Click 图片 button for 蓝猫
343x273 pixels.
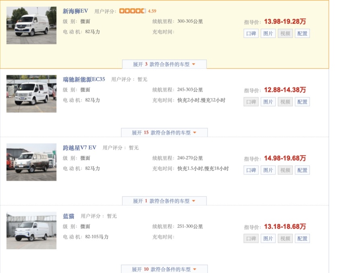tap(268, 238)
